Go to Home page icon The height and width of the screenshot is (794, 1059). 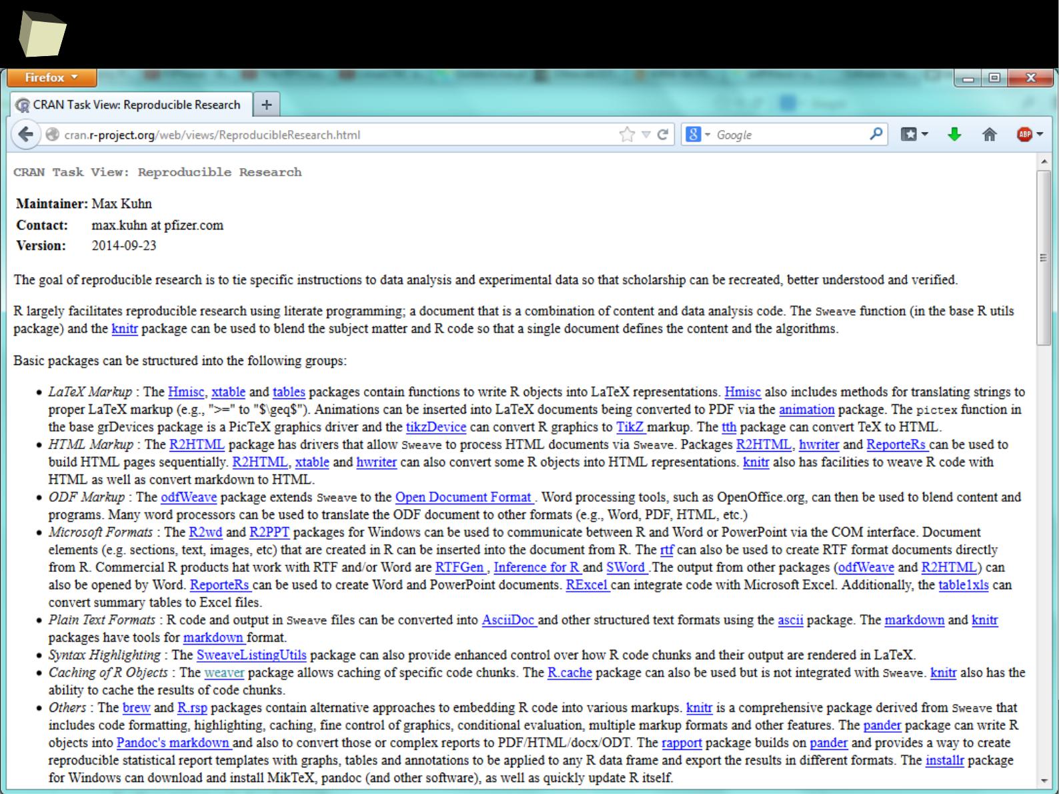pos(990,135)
